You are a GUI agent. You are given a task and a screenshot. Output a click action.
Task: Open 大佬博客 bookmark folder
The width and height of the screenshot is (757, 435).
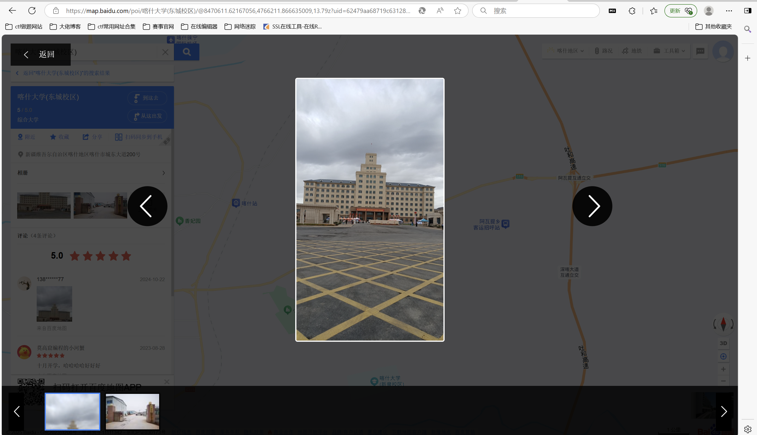coord(65,27)
